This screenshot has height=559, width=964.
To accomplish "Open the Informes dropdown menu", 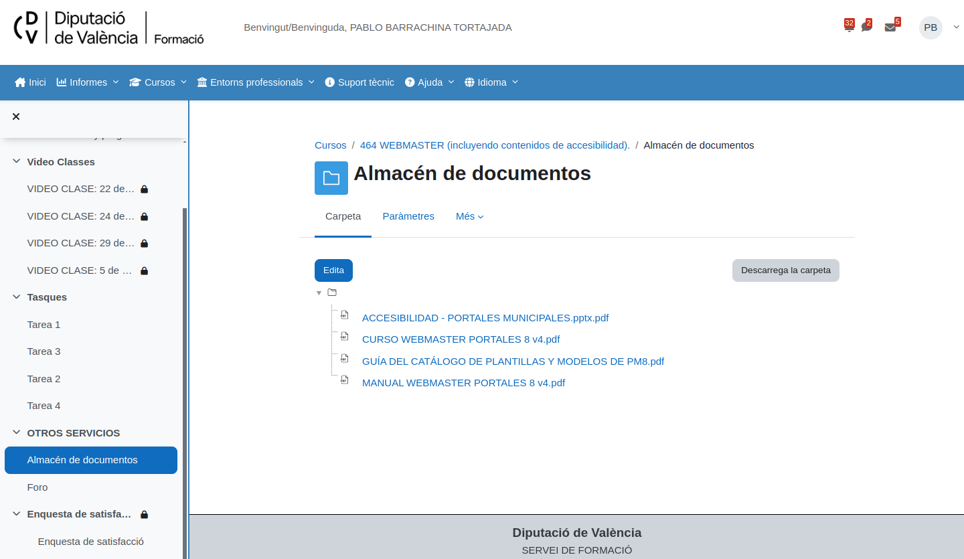I will [88, 82].
